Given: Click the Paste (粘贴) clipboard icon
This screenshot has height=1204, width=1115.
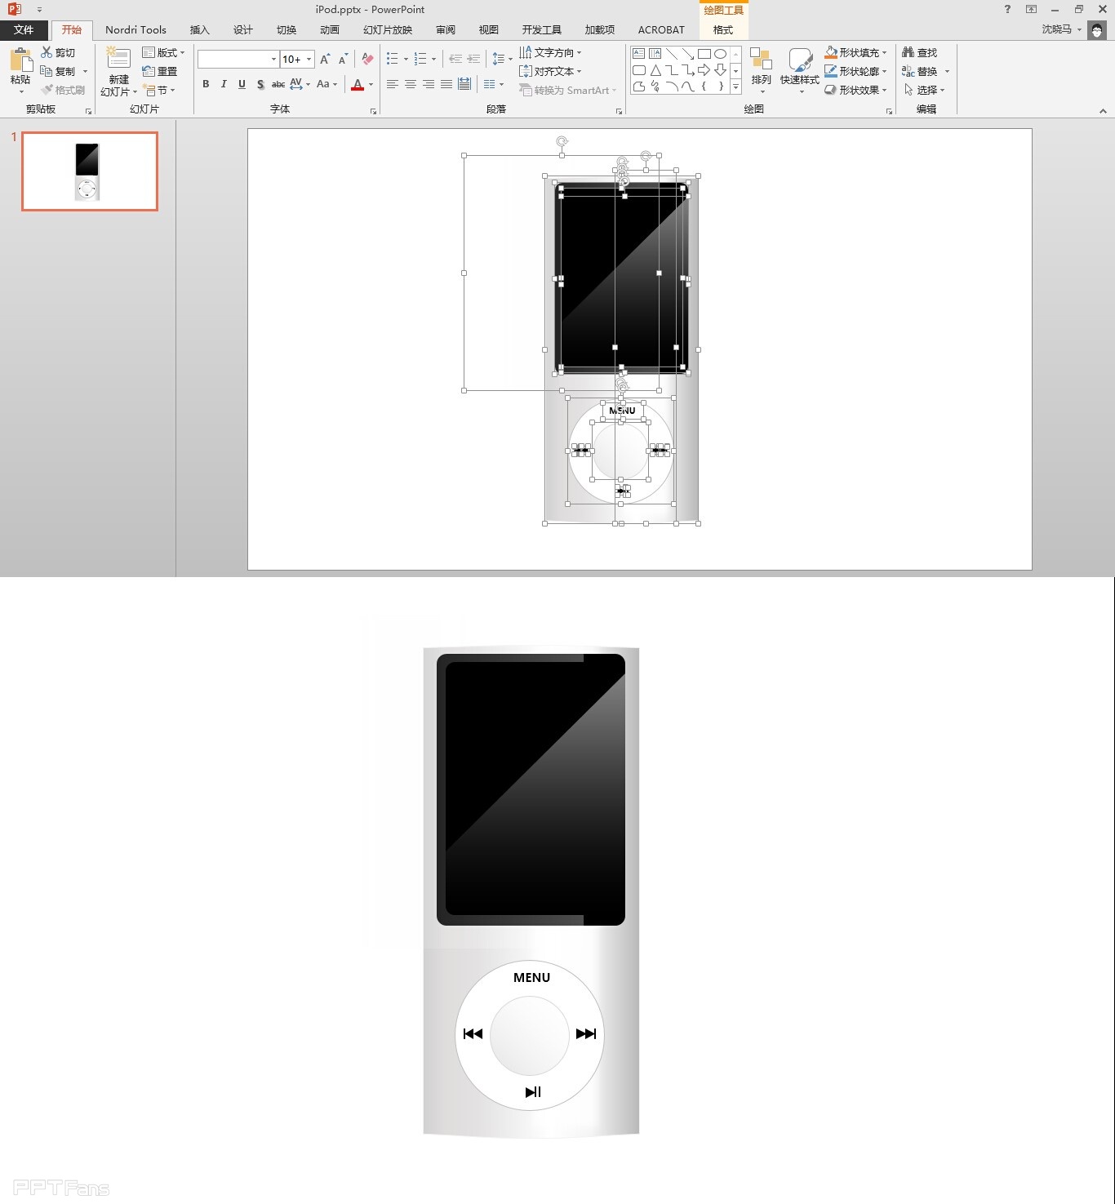Looking at the screenshot, I should click(x=20, y=60).
